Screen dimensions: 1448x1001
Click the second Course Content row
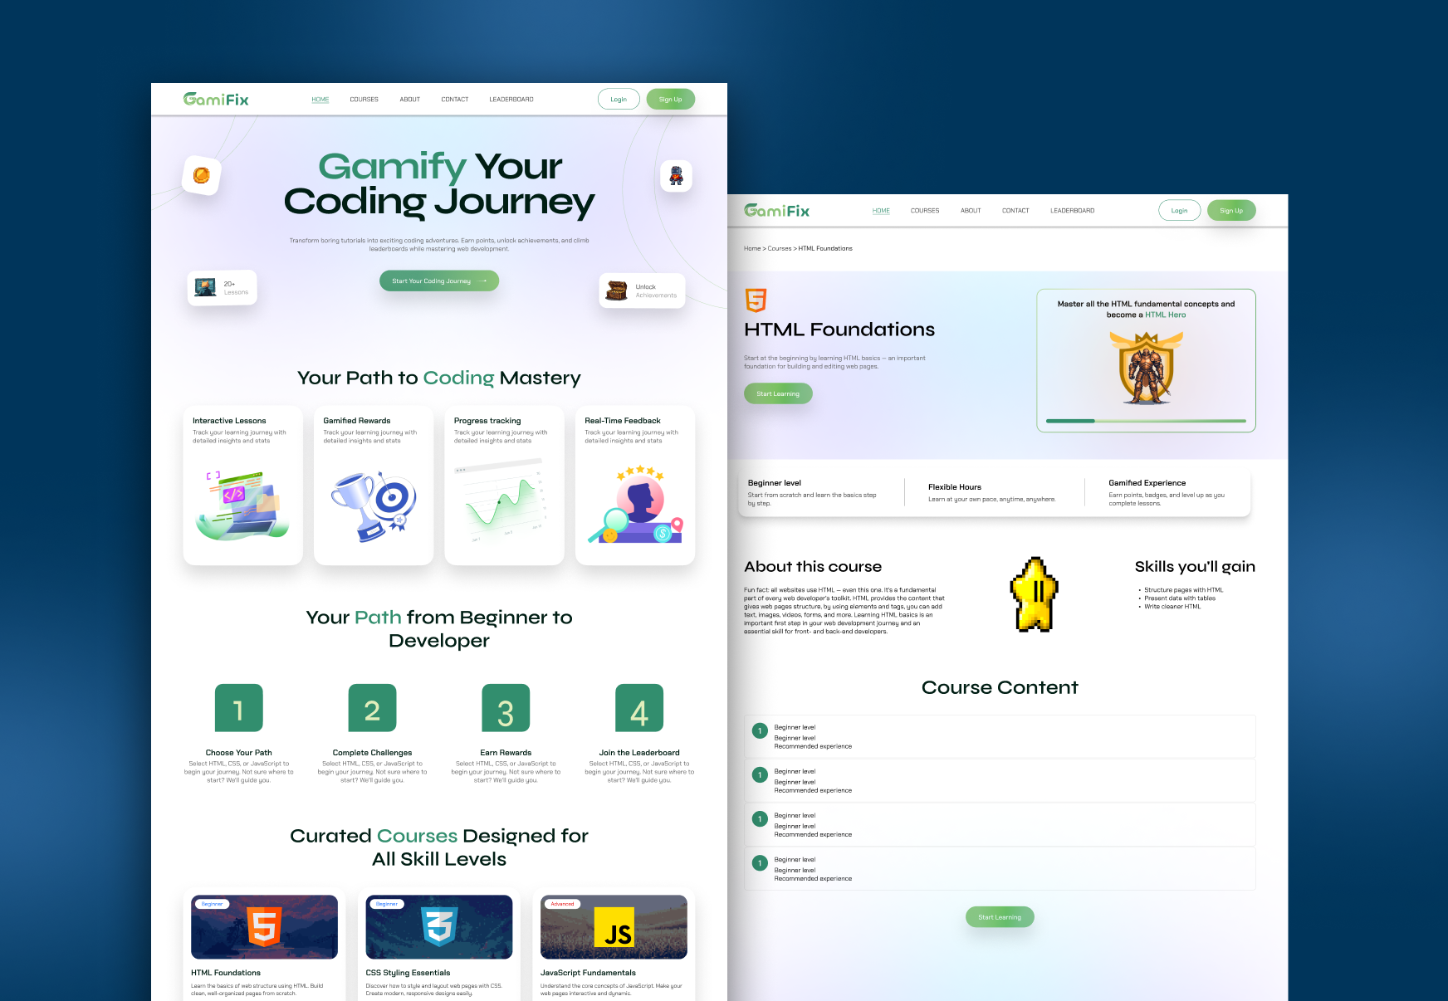[1000, 780]
